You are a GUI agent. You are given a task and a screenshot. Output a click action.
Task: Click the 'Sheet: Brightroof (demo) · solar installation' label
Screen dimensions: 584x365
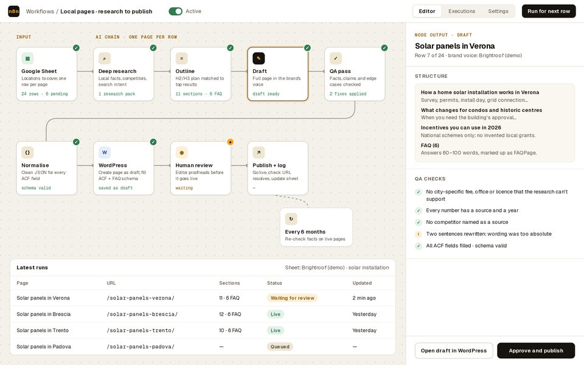(336, 268)
